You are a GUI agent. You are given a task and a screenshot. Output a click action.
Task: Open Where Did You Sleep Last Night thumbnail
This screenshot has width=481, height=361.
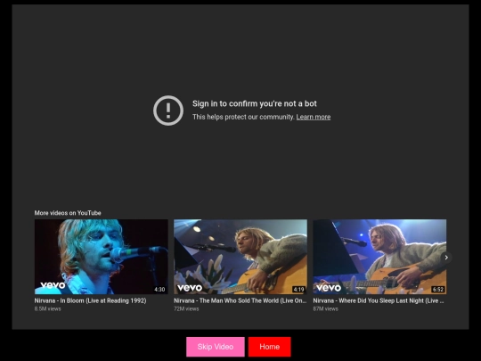pyautogui.click(x=379, y=257)
